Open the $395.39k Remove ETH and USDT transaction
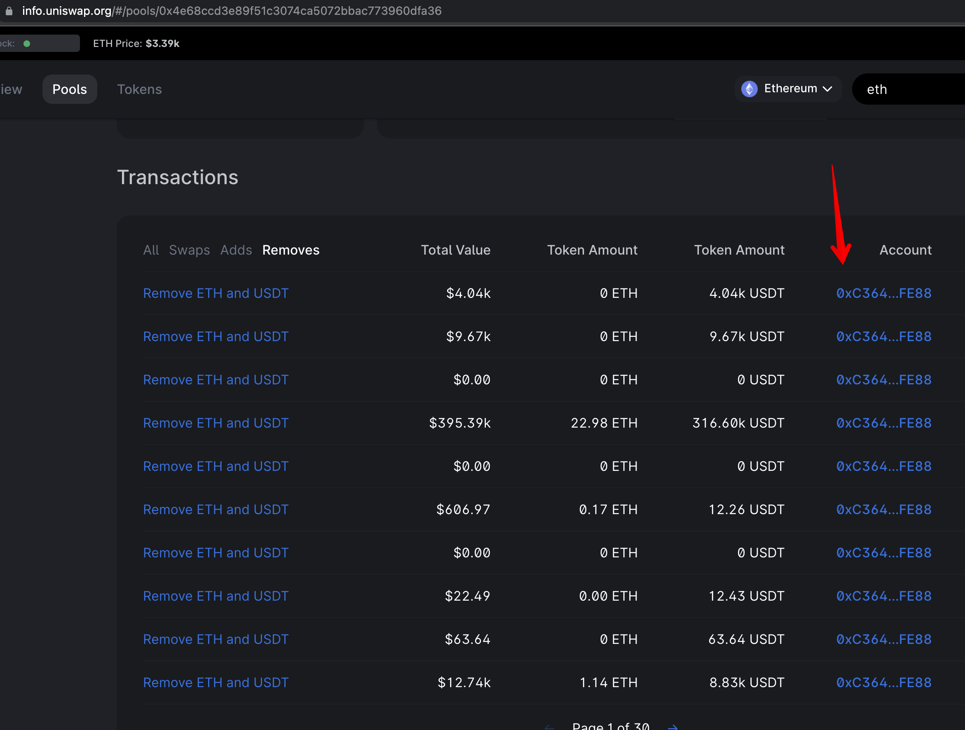The width and height of the screenshot is (965, 730). click(x=215, y=423)
